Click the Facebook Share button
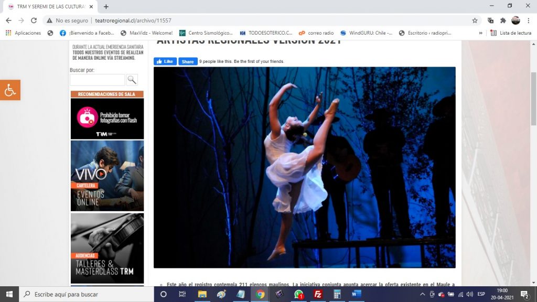The height and width of the screenshot is (302, 537). point(188,61)
